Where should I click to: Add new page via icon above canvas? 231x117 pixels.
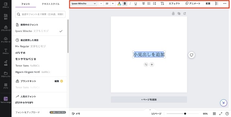[185, 14]
